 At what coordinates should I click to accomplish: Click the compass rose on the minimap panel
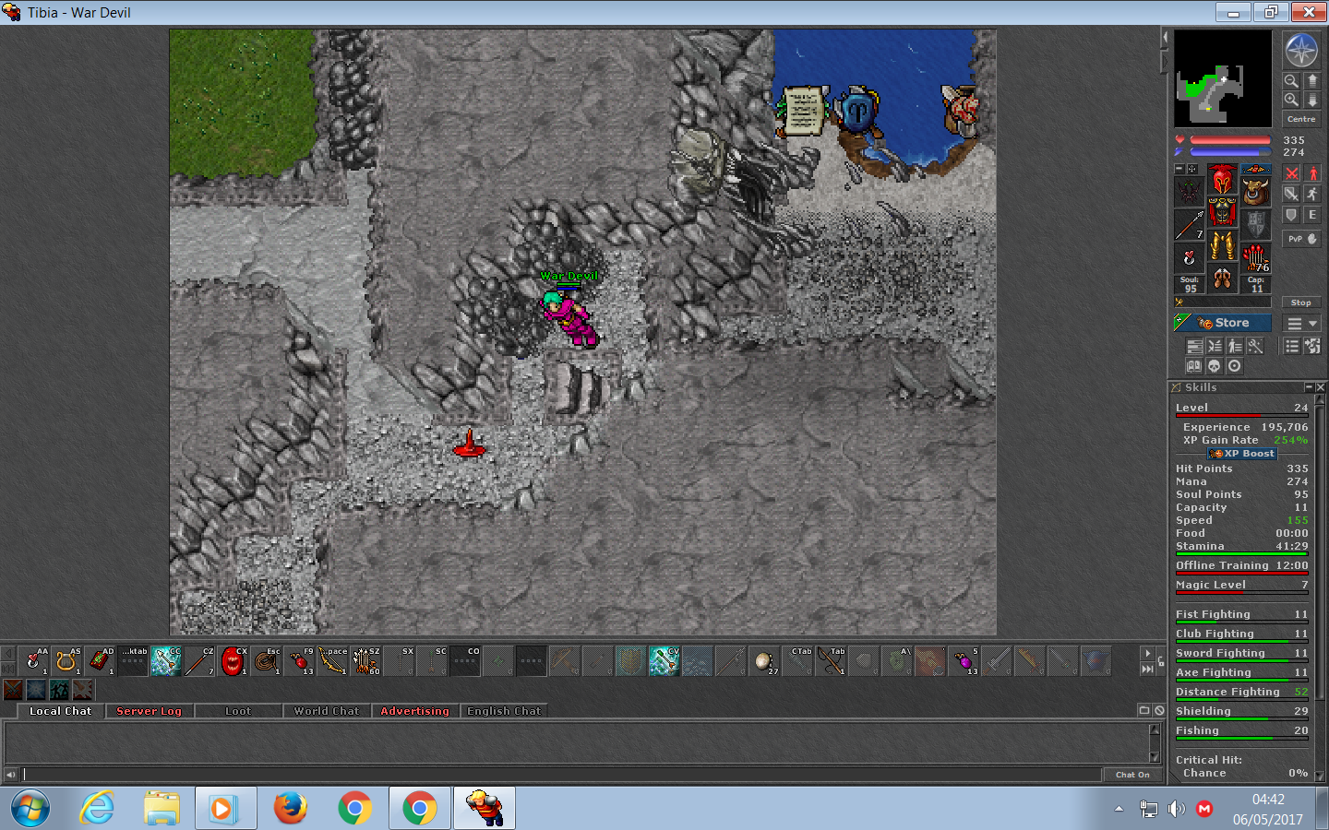pyautogui.click(x=1300, y=50)
